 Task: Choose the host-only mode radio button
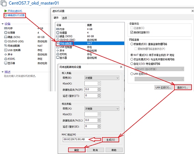pos(132,59)
